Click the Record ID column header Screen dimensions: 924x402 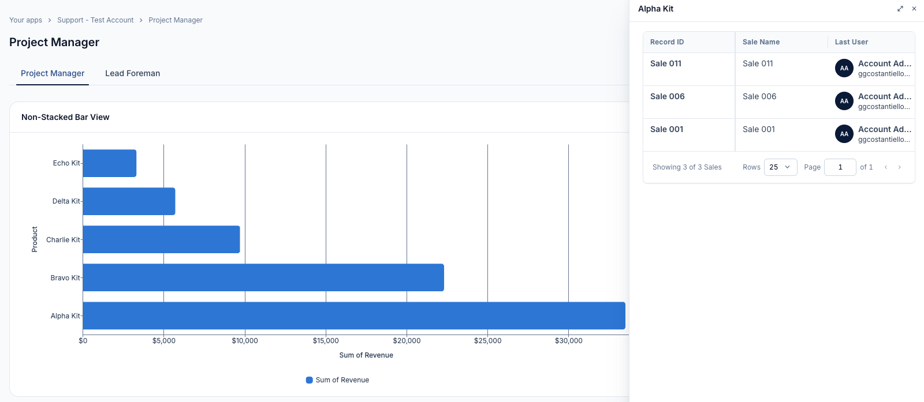click(689, 42)
